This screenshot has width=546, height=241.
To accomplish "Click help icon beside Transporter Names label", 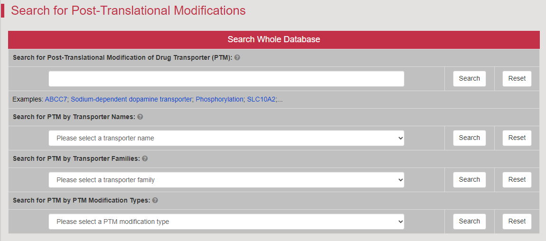I will [140, 117].
